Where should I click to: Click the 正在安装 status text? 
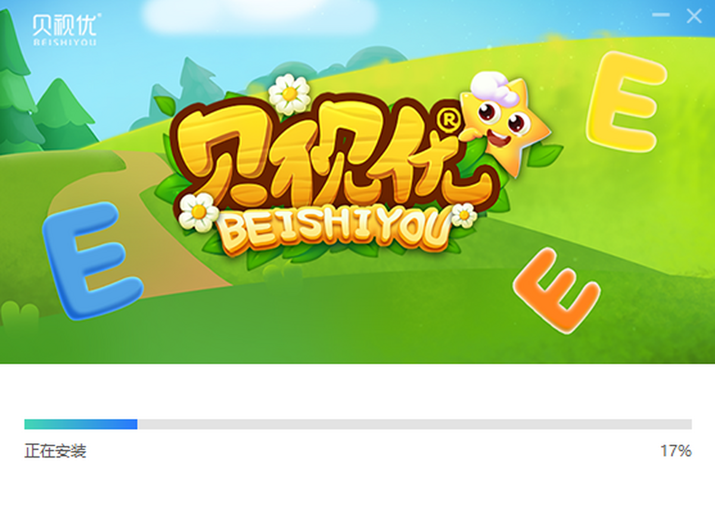pyautogui.click(x=55, y=451)
